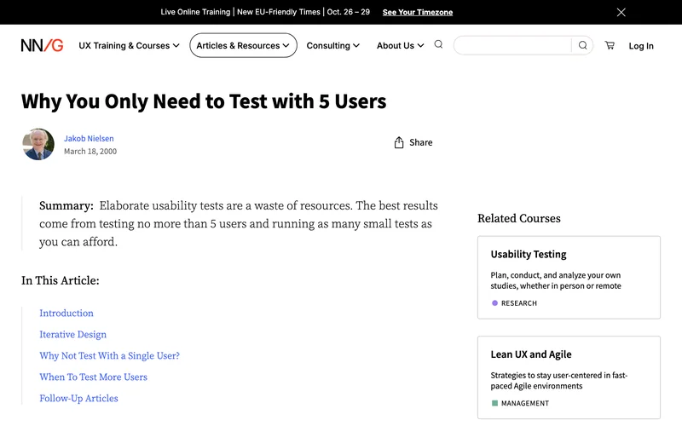
Task: Open Jakob Nielsen author link
Action: point(89,138)
